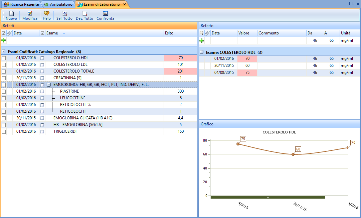Click the lightbulb column icon in Referto

point(201,33)
